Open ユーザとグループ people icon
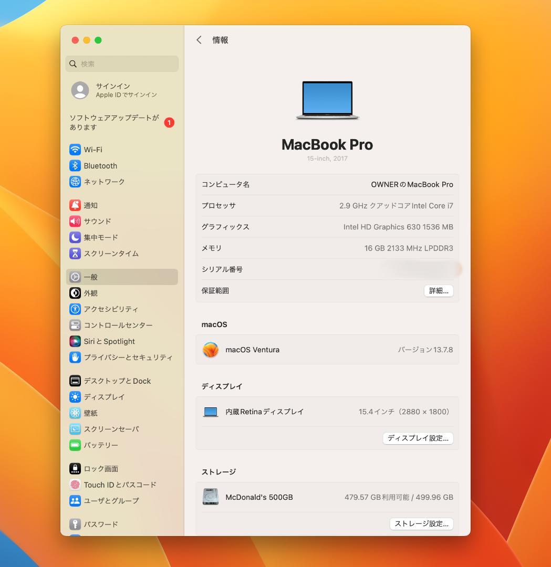 75,501
